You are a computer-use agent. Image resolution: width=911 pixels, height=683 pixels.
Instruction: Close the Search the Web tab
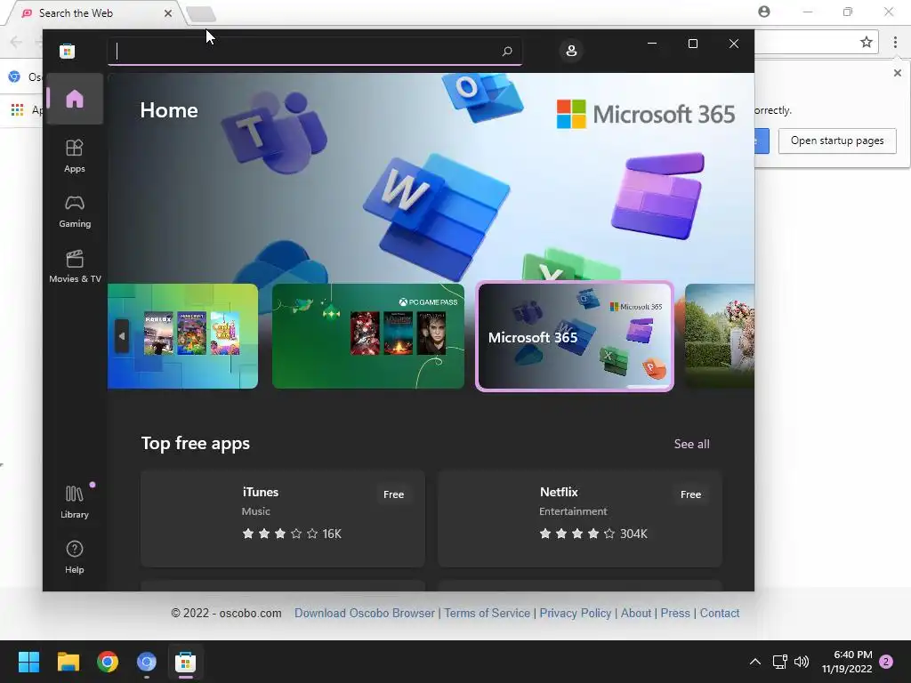pos(168,13)
